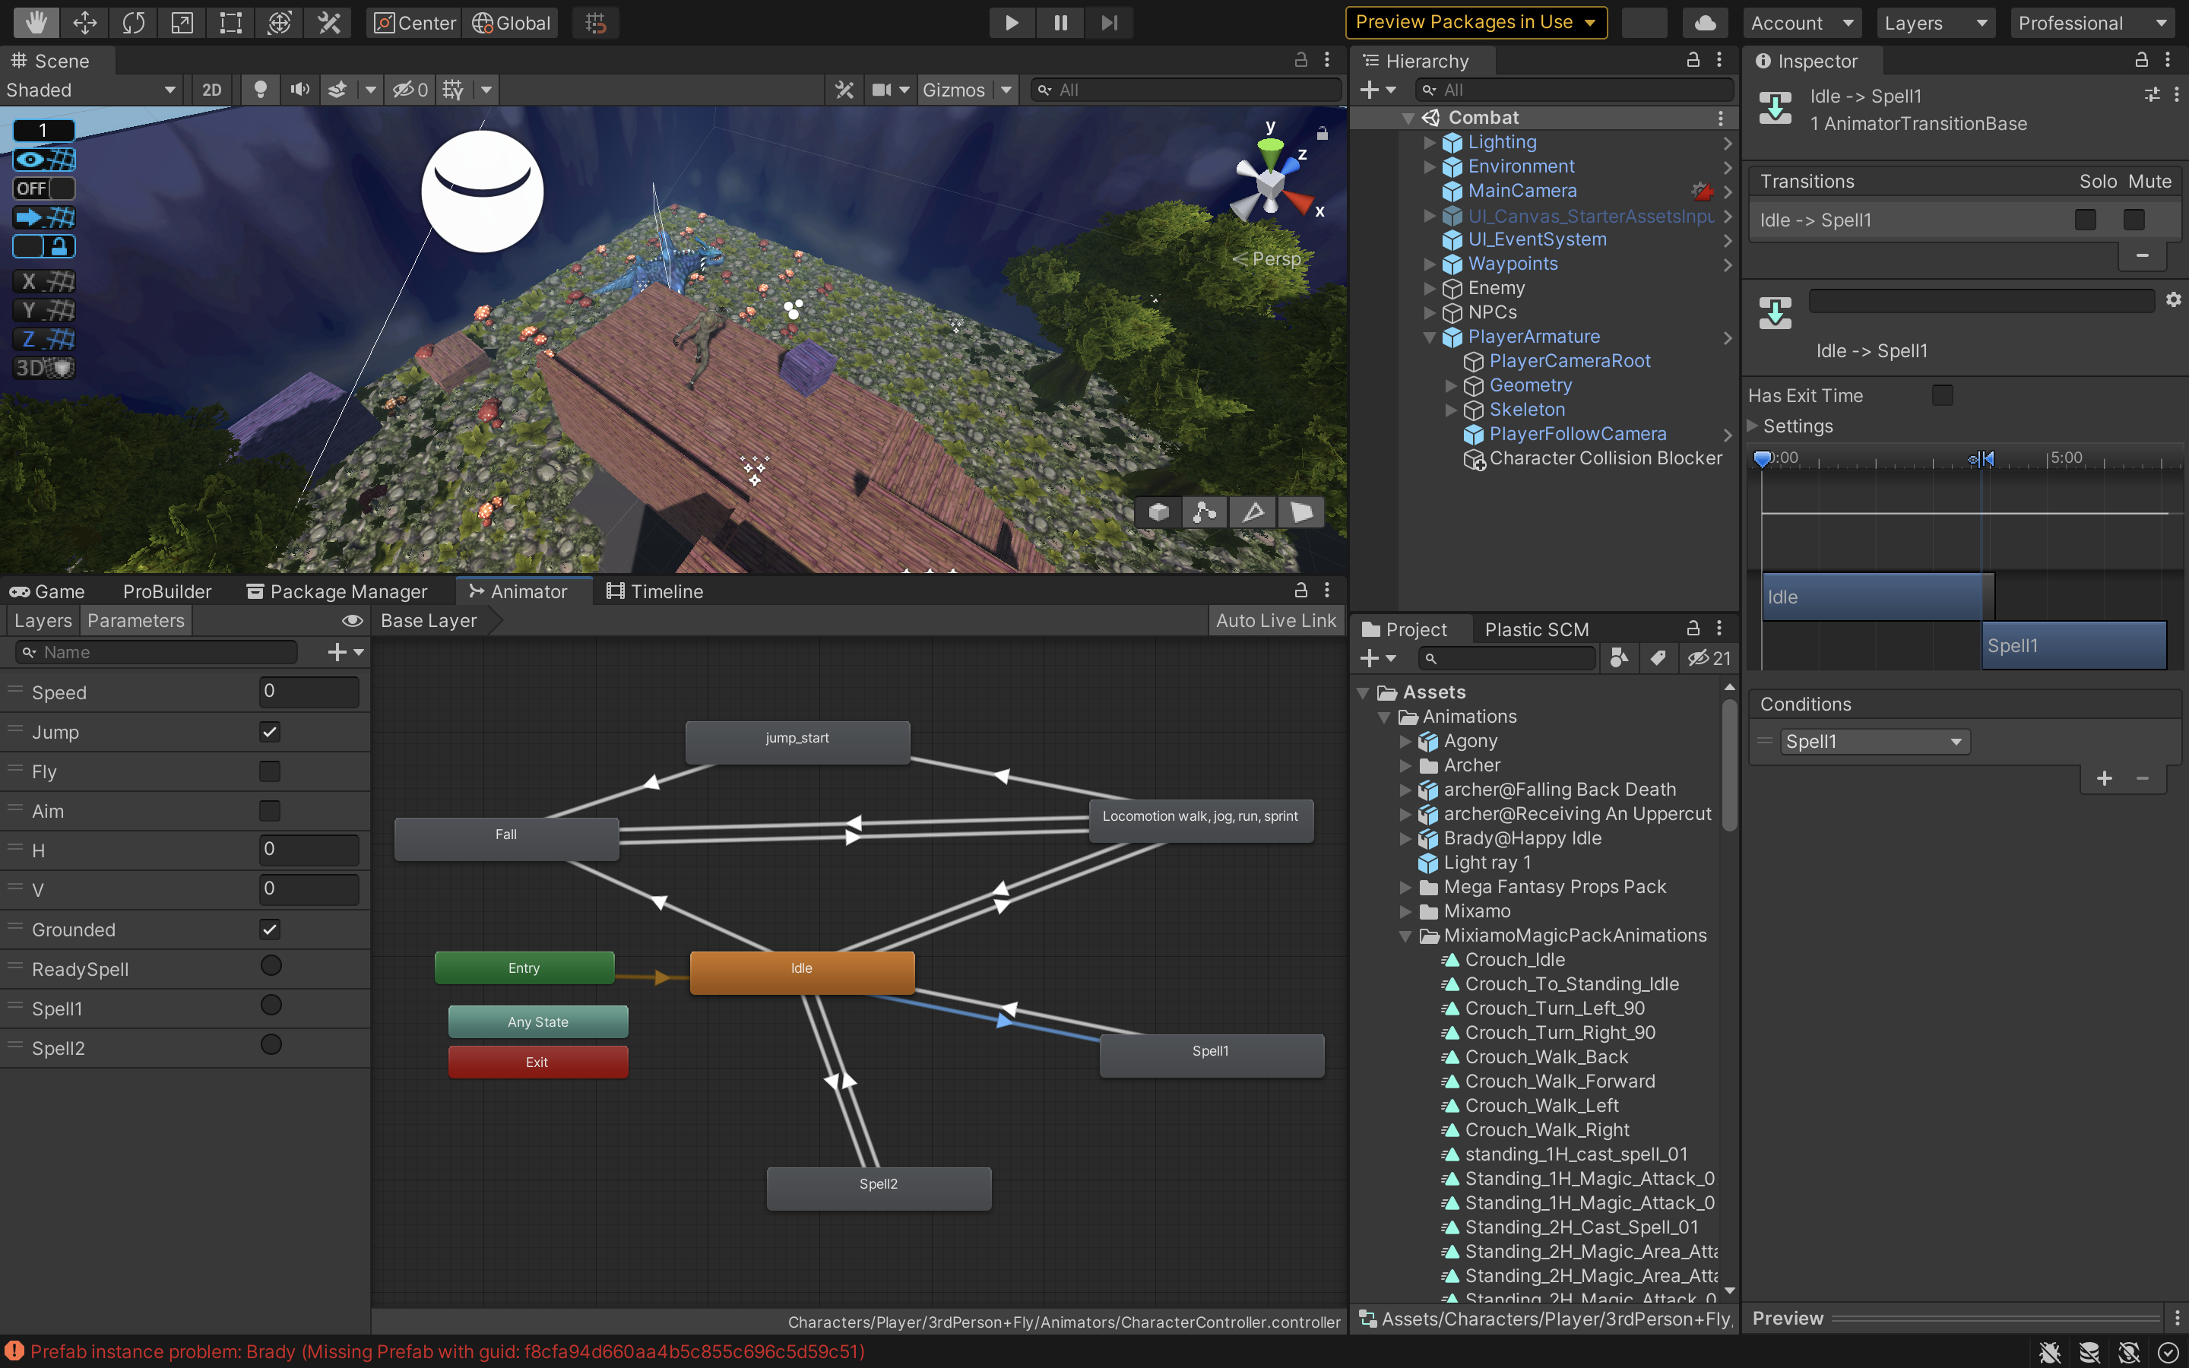Select the Rect Transform tool

tap(230, 23)
